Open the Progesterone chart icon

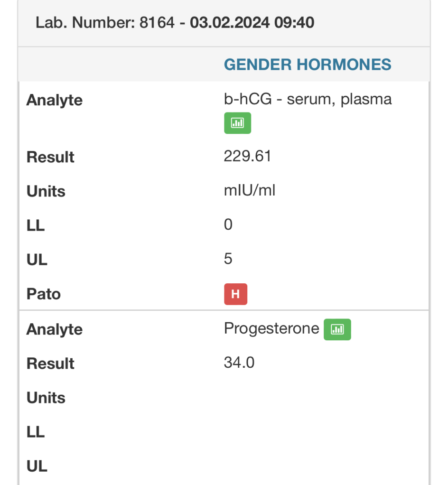337,329
